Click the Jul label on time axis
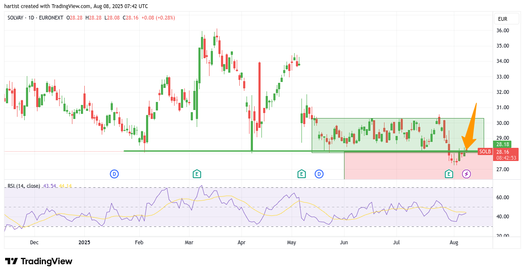The width and height of the screenshot is (525, 274). pos(396,243)
